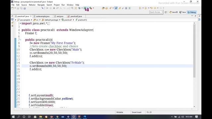Screen dimensions: 212x119
Task: Open the New file dropdown arrow
Action: 15,8
